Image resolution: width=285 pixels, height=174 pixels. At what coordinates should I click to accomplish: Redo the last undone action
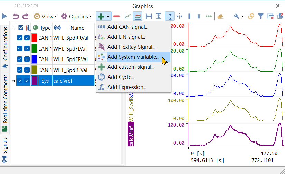[25, 16]
